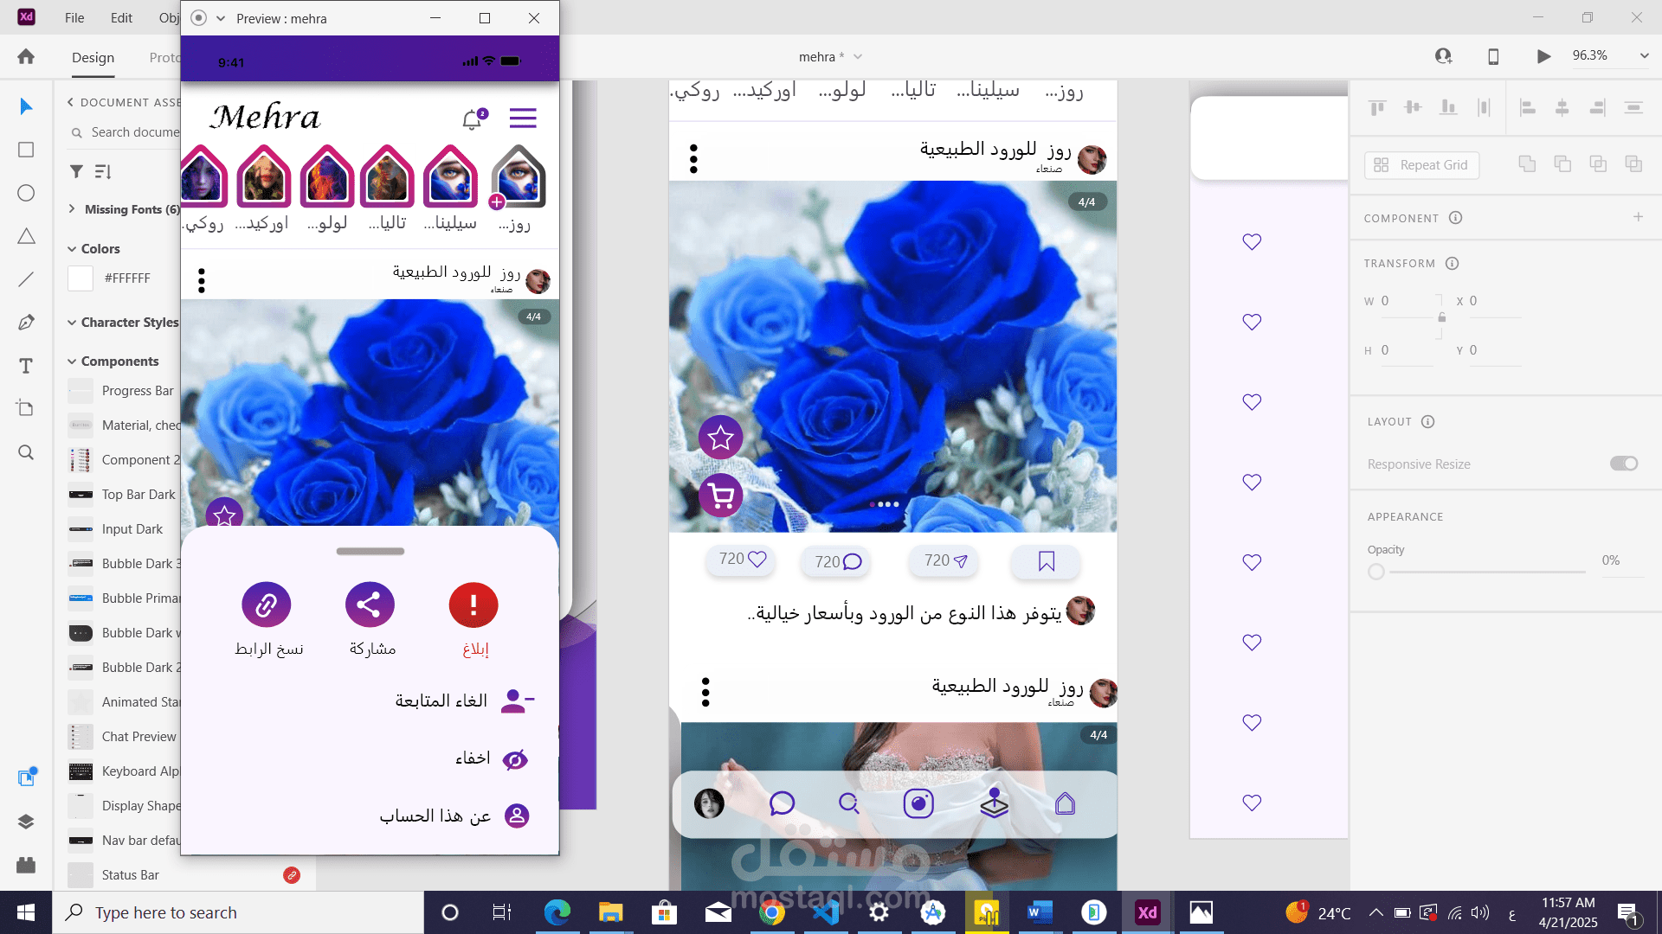1662x934 pixels.
Task: Click the #FFFFFF color swatch
Action: tap(81, 278)
